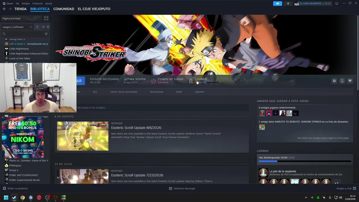The height and width of the screenshot is (202, 359).
Task: Open the Windows Start menu
Action: click(x=6, y=198)
